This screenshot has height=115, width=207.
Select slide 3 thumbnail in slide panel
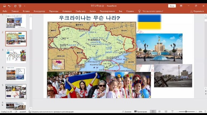[x=16, y=56]
